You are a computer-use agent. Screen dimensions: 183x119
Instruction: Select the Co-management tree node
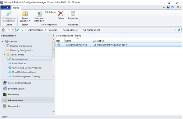click(x=29, y=59)
